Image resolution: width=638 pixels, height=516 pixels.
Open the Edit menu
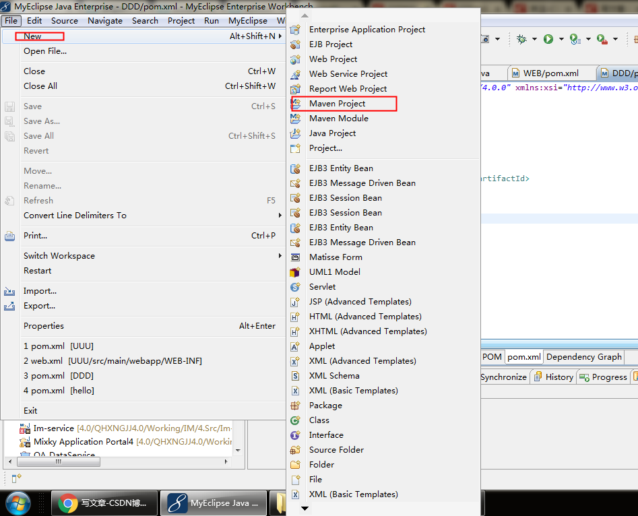34,21
